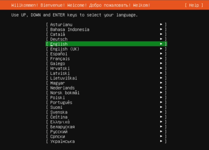Viewport: 209px width, 150px height.
Task: Choose Беларуская language
Action: coord(106,127)
